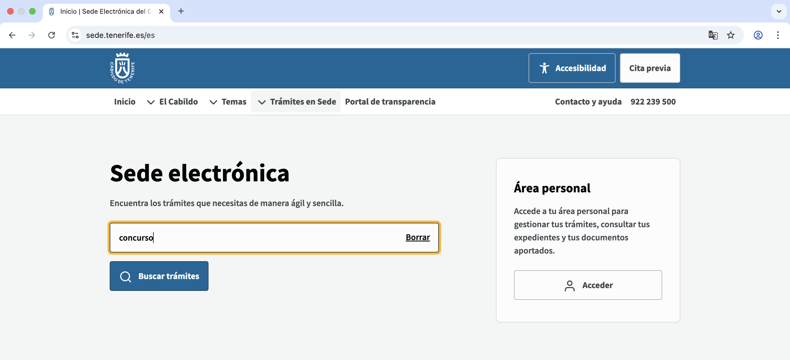The image size is (790, 360).
Task: Open the tab search chevron
Action: tap(779, 11)
